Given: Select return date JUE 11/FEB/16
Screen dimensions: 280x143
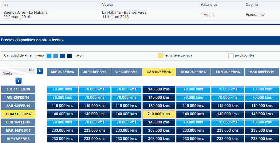Looking at the screenshot, I should click(18, 89).
